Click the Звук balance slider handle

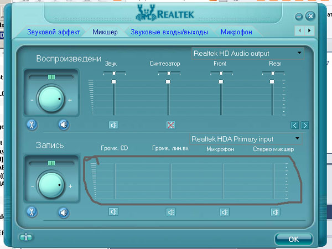pyautogui.click(x=114, y=73)
